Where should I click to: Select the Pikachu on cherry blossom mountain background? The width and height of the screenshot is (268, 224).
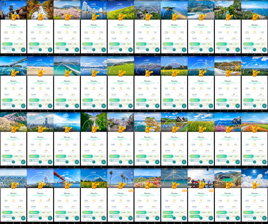tap(13, 129)
